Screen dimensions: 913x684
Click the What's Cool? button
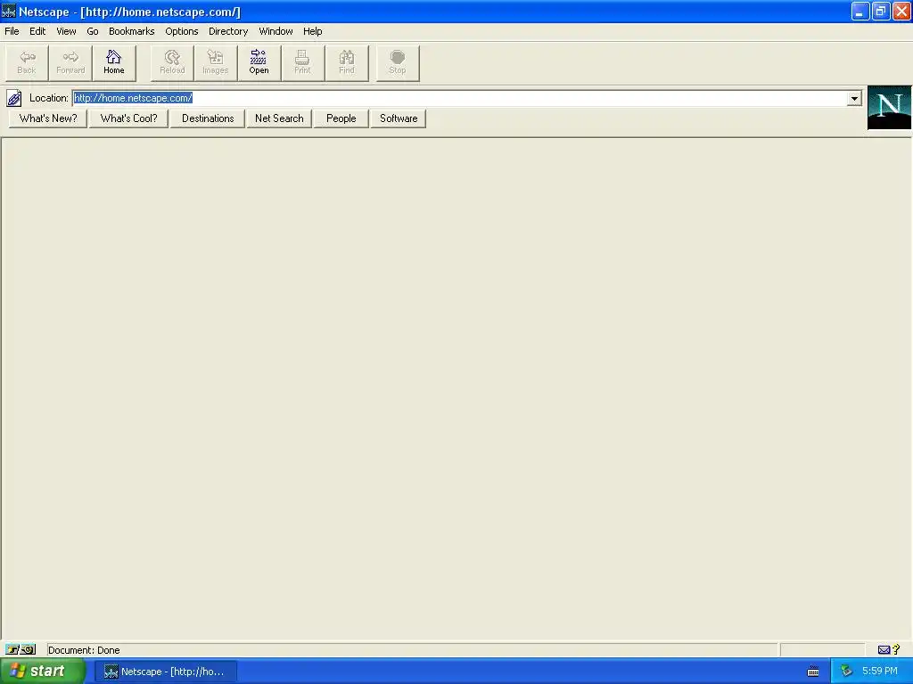[x=128, y=118]
